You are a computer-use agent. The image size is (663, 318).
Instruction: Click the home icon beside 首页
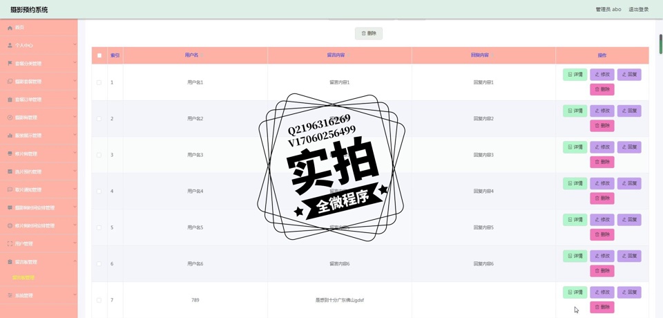(10, 28)
